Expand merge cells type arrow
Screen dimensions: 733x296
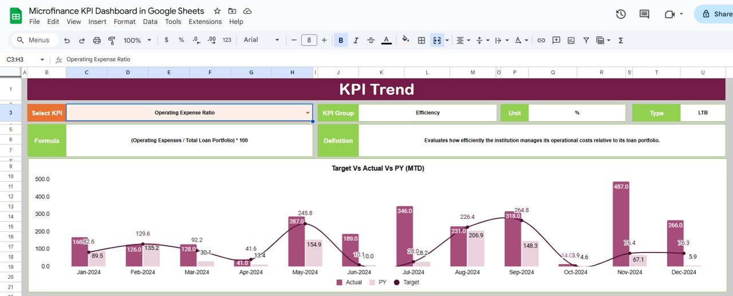[447, 40]
